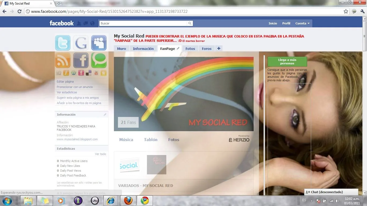367x206 pixels.
Task: Select the gray album thumbnail
Action: (157, 165)
